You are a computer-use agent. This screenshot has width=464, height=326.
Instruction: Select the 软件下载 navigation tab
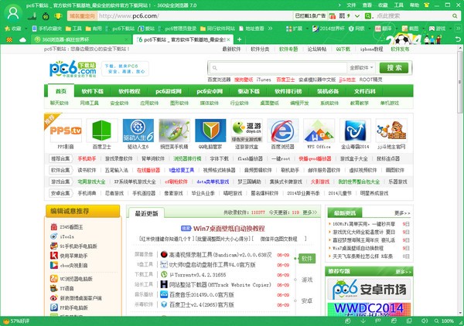(x=93, y=91)
